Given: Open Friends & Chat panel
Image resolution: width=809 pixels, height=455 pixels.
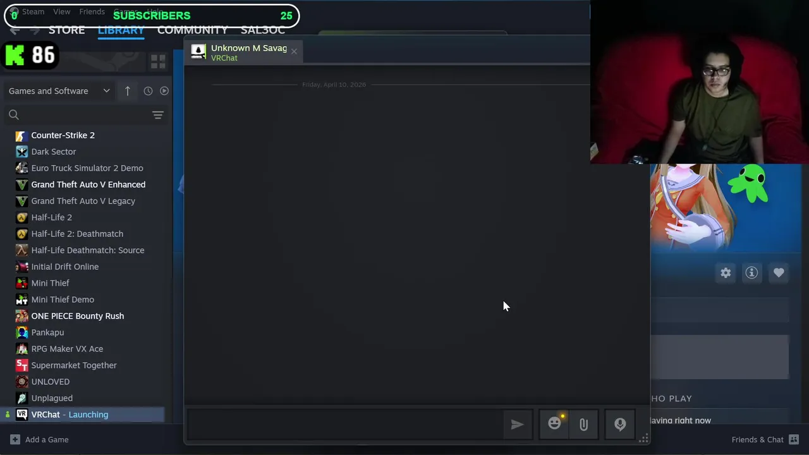Looking at the screenshot, I should click(765, 440).
